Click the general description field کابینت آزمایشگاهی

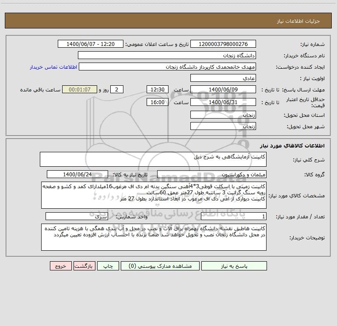[153, 159]
